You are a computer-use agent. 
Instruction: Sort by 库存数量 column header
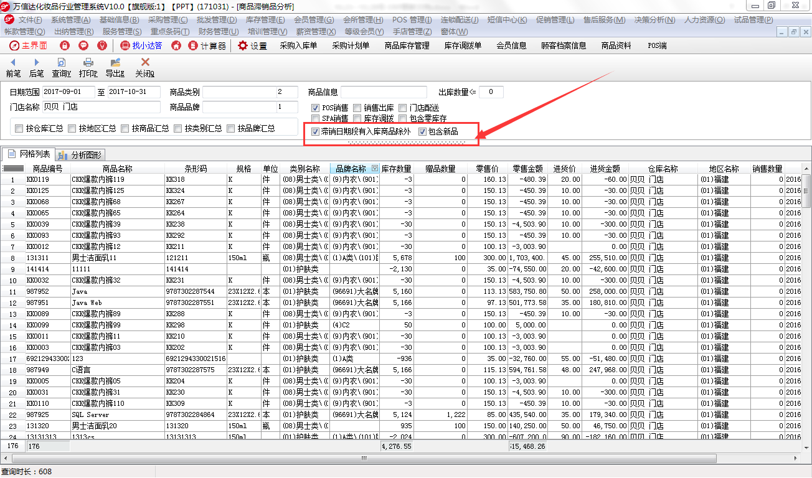pos(397,169)
